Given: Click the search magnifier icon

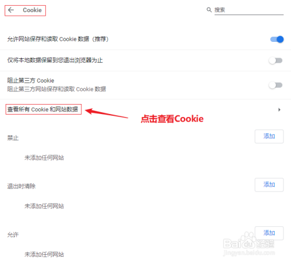Looking at the screenshot, I should (x=209, y=10).
